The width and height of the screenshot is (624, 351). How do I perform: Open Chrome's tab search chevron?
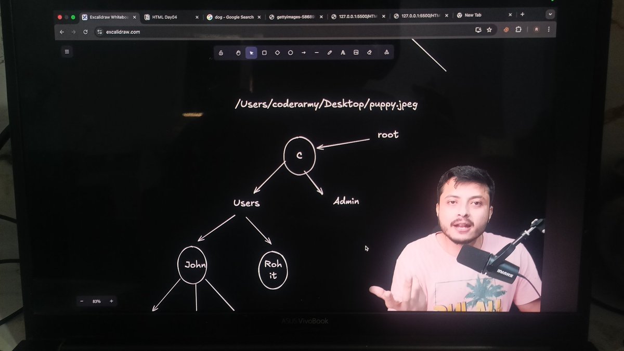(x=550, y=14)
